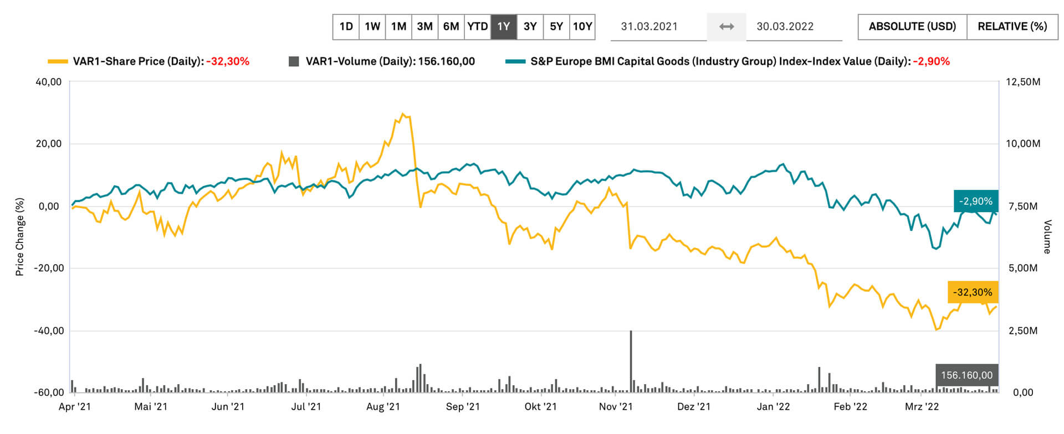Click the yellow -32,30% end value label
Screen dimensions: 1064x434
(973, 292)
